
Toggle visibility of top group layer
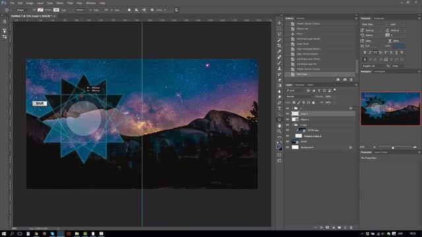(287, 108)
